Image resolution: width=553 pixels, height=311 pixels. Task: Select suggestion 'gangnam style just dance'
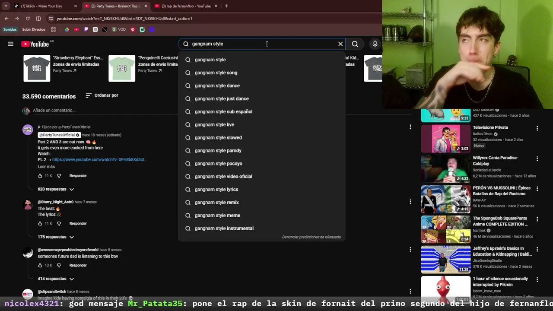click(261, 98)
